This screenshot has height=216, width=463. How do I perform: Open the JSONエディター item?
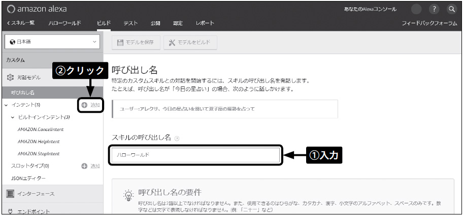pos(28,179)
